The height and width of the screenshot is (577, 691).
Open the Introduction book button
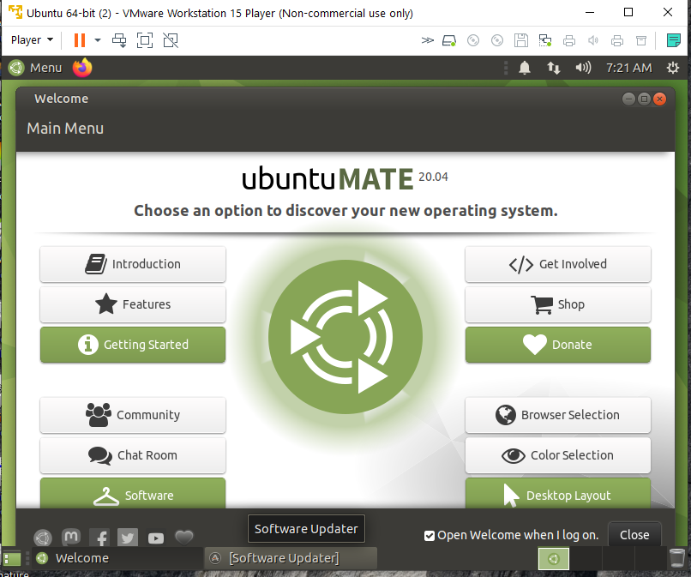coord(133,264)
